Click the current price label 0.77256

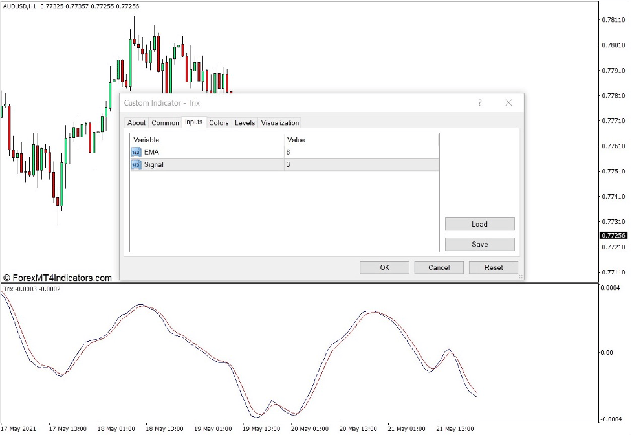click(613, 236)
